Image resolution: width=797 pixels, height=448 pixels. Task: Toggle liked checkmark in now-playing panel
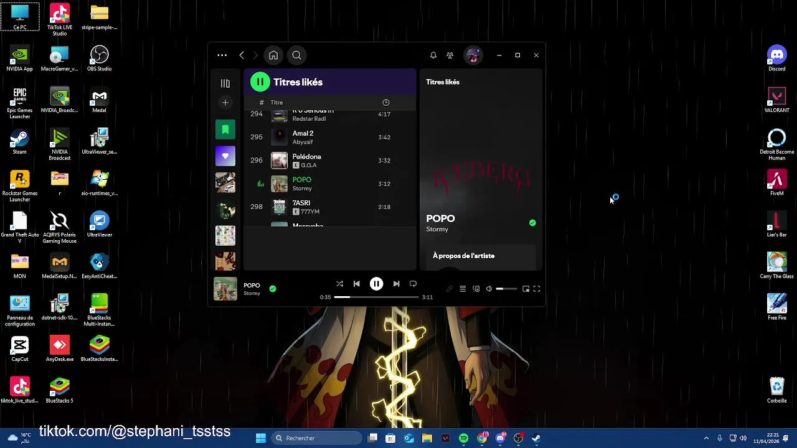tap(532, 223)
